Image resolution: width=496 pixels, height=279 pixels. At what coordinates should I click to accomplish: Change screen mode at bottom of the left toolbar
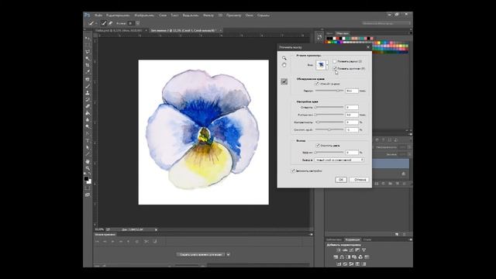coord(88,195)
